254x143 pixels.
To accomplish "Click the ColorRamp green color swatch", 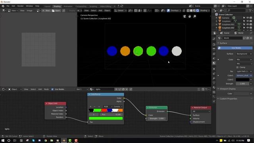I will pyautogui.click(x=106, y=118).
